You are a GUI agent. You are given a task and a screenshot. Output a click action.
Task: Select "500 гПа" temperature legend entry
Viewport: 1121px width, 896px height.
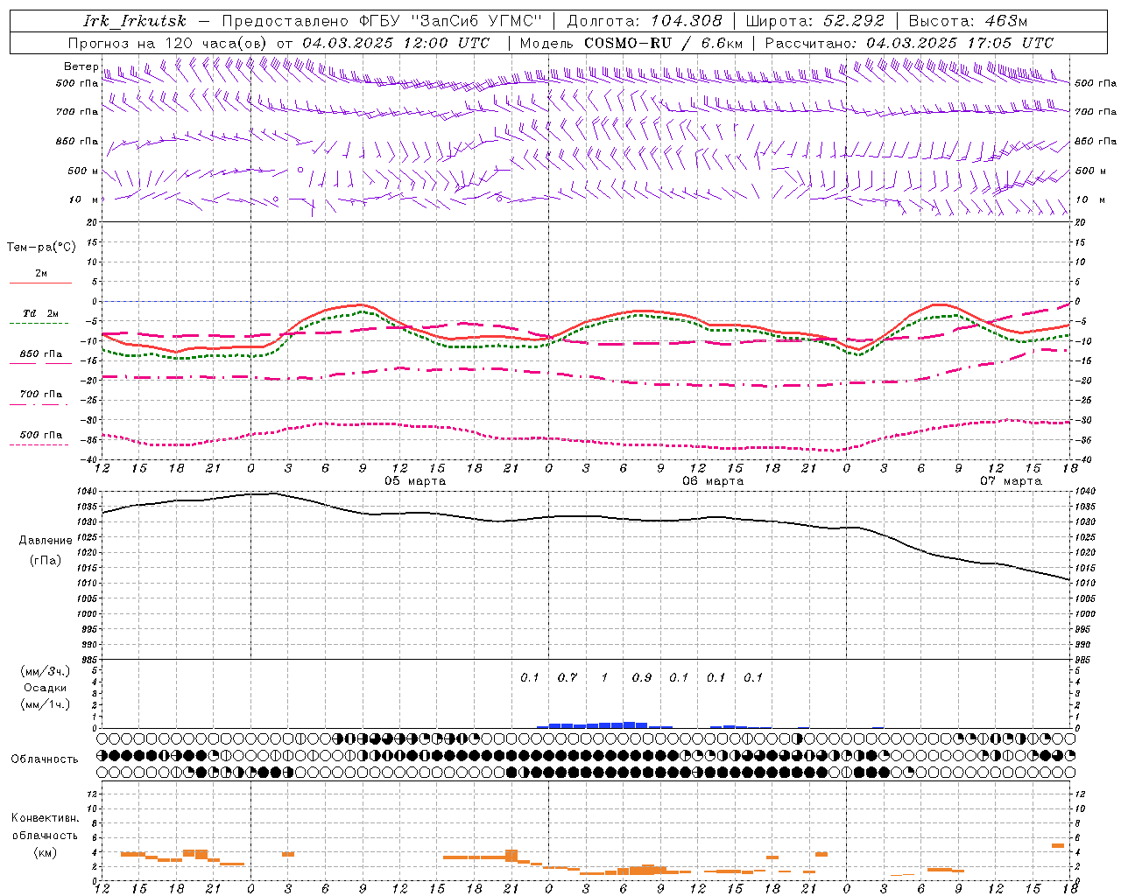pyautogui.click(x=40, y=435)
